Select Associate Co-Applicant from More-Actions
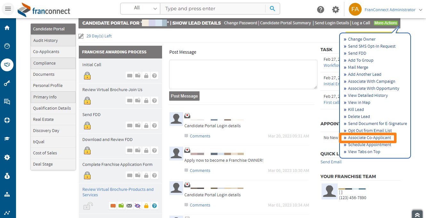 tap(369, 138)
